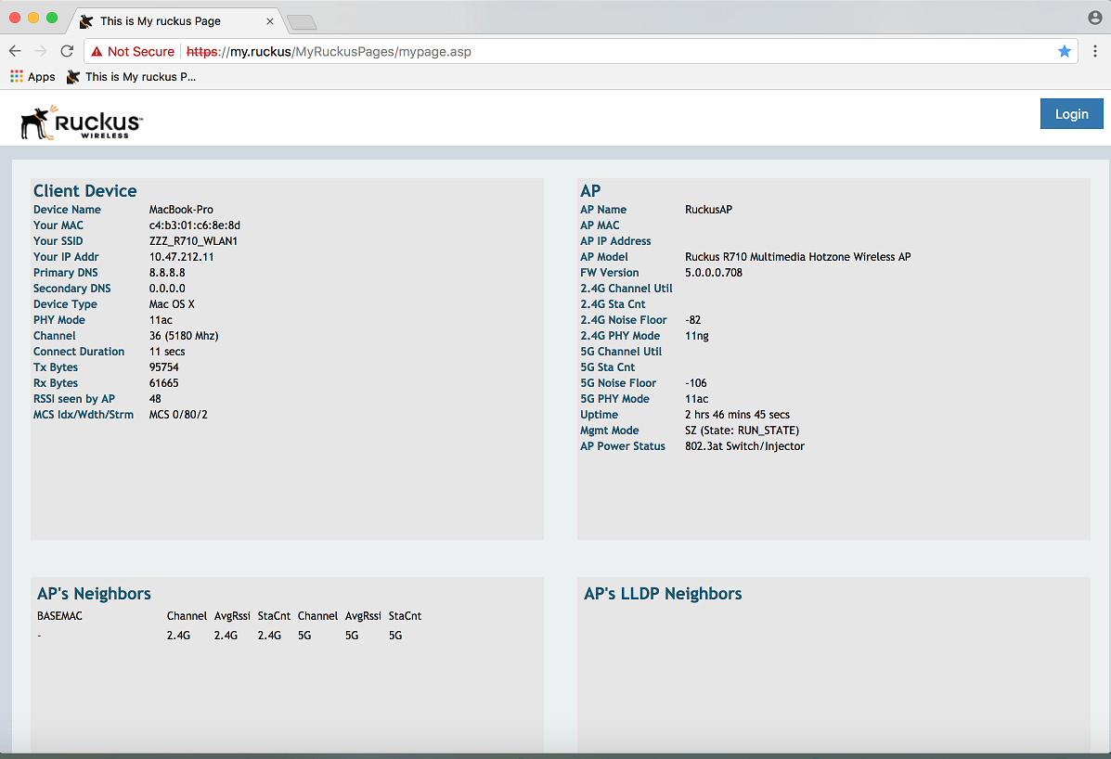Screen dimensions: 1111x759
Task: Open the 'This is My ruckus P...' bookmark
Action: (x=131, y=77)
